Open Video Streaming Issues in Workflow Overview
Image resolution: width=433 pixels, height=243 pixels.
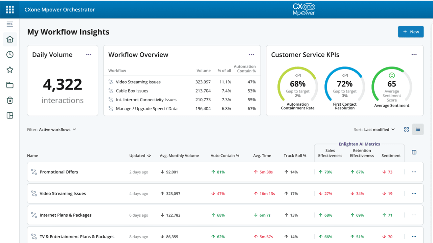137,82
